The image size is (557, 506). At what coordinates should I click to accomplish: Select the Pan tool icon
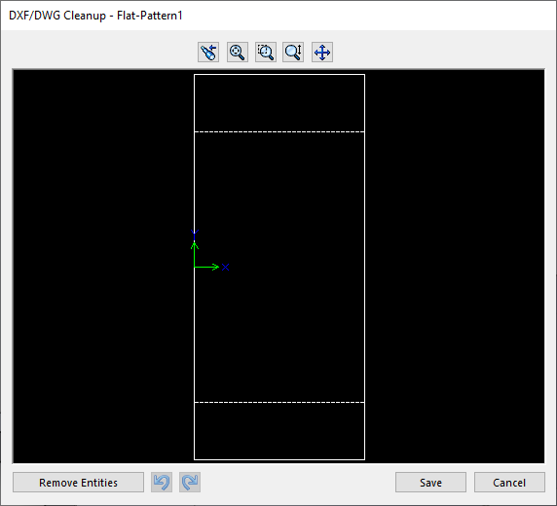click(322, 53)
